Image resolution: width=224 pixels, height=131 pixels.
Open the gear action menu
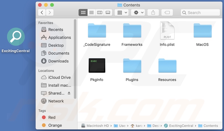[138, 12]
